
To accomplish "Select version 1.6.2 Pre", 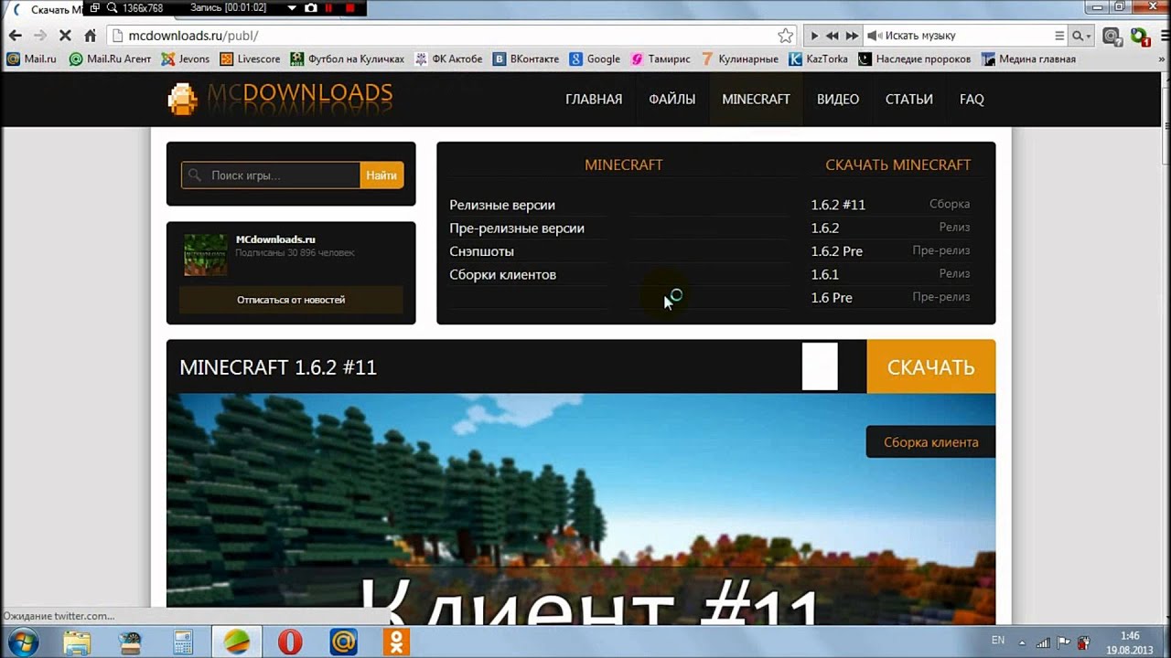I will coord(890,251).
